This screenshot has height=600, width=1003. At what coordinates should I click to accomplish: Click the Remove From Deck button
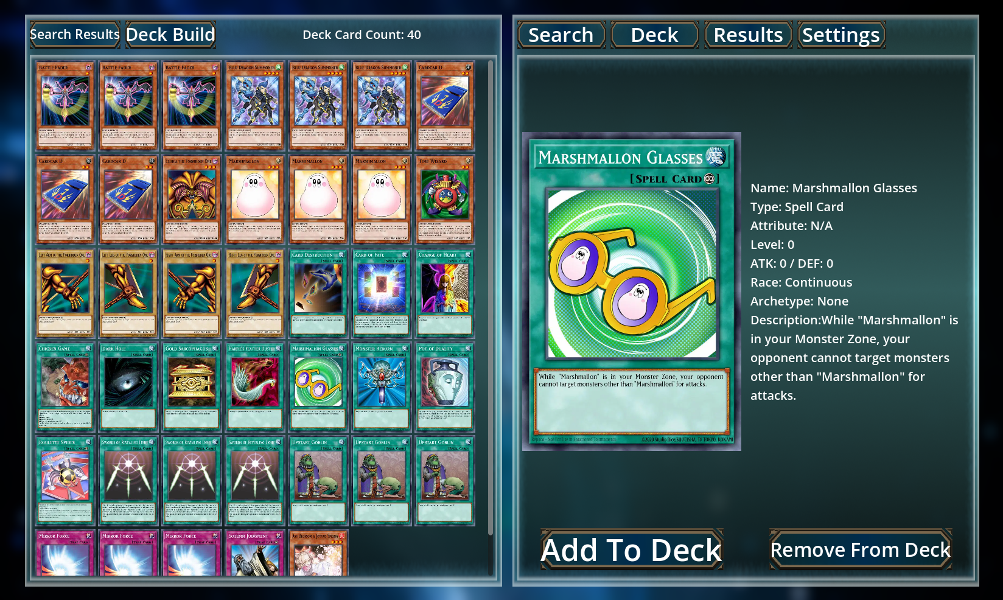[x=861, y=549]
